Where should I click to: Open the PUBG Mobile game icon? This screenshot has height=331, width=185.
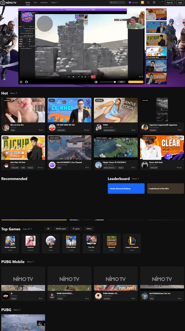[71, 241]
